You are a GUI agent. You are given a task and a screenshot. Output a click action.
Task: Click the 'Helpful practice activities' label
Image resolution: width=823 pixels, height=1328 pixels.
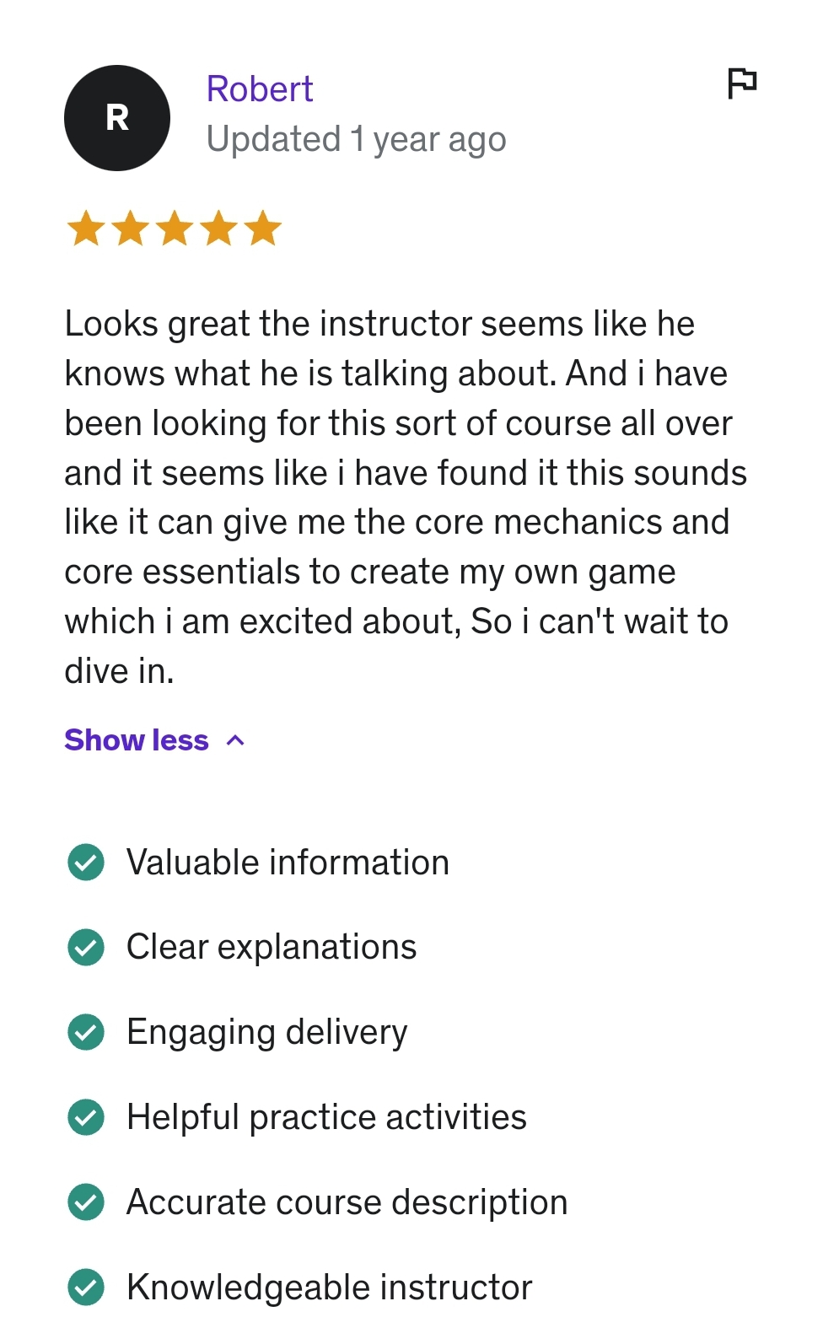[x=326, y=1117]
